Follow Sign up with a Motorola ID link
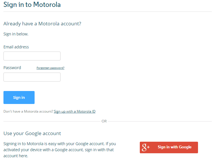Image resolution: width=213 pixels, height=161 pixels. coord(75,111)
